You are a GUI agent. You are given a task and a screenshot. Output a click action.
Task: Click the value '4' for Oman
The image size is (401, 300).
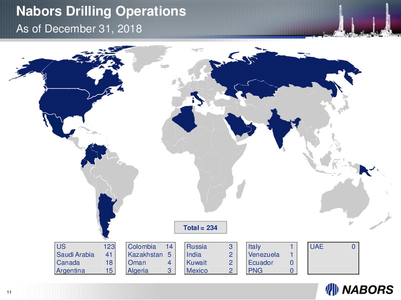[x=169, y=262]
